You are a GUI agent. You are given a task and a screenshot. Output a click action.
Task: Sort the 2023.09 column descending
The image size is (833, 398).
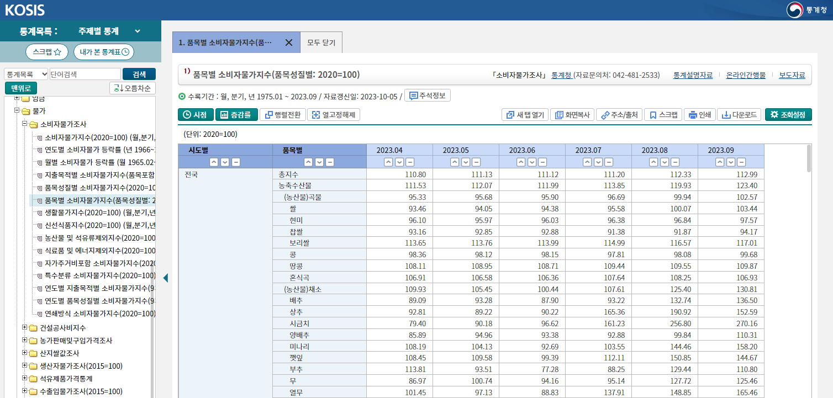(x=731, y=162)
